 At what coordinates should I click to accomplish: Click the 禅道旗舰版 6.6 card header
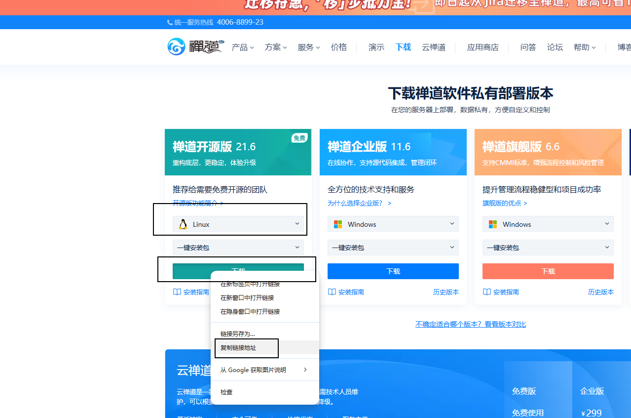coord(548,152)
